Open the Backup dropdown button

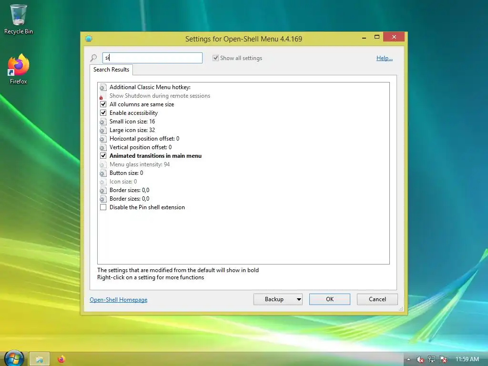coord(278,299)
